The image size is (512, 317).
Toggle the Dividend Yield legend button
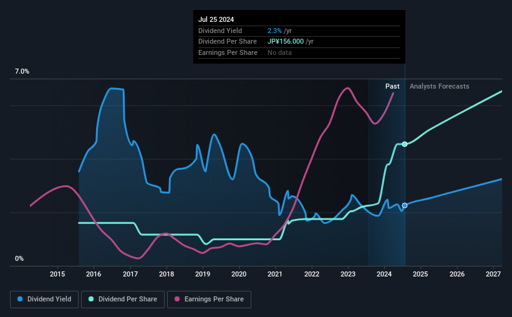[x=44, y=300]
